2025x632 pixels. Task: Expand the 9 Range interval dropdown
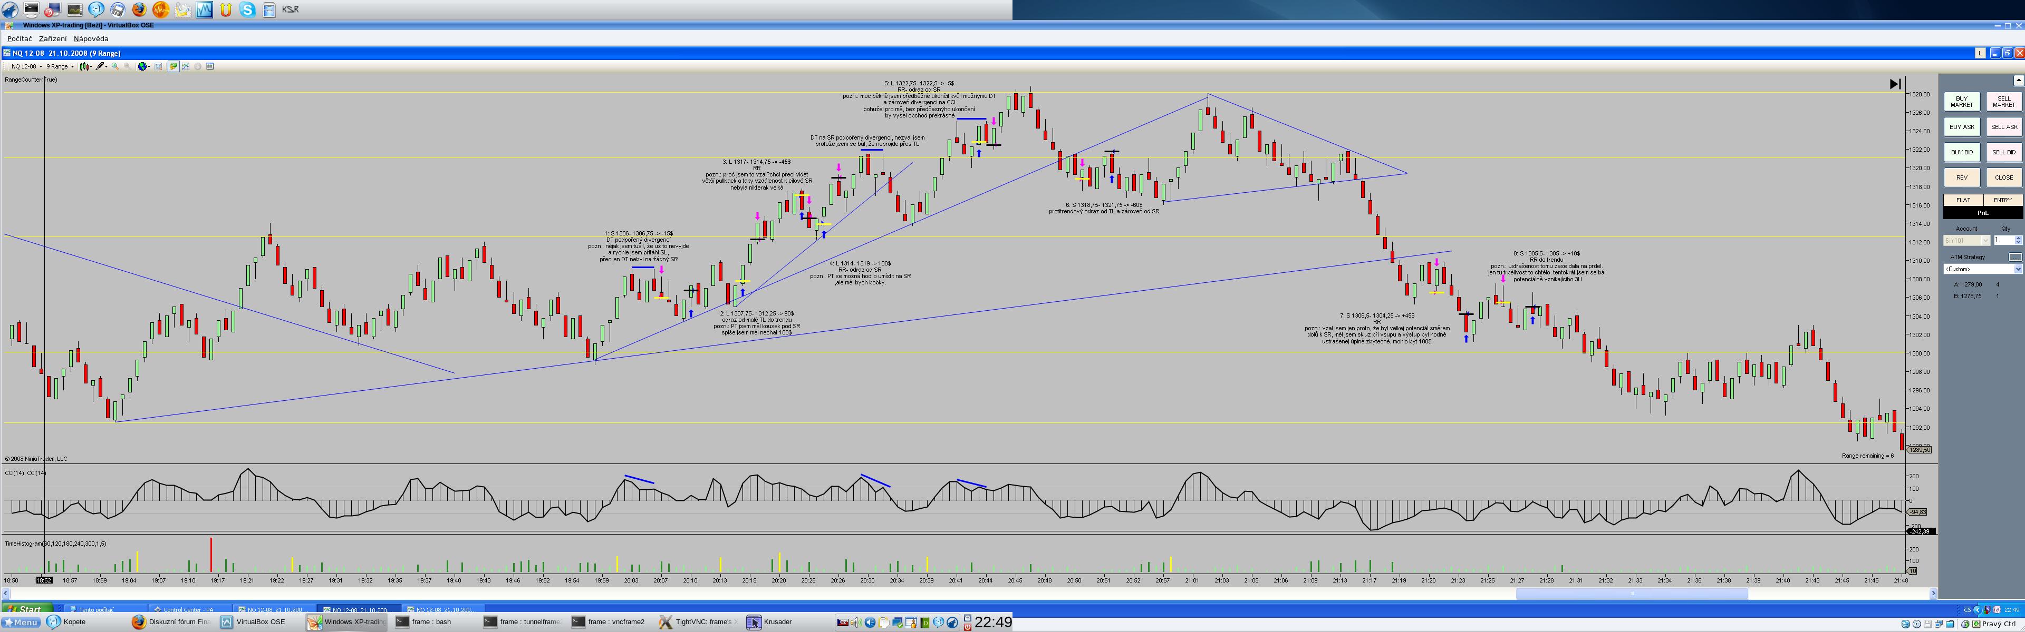click(x=61, y=67)
